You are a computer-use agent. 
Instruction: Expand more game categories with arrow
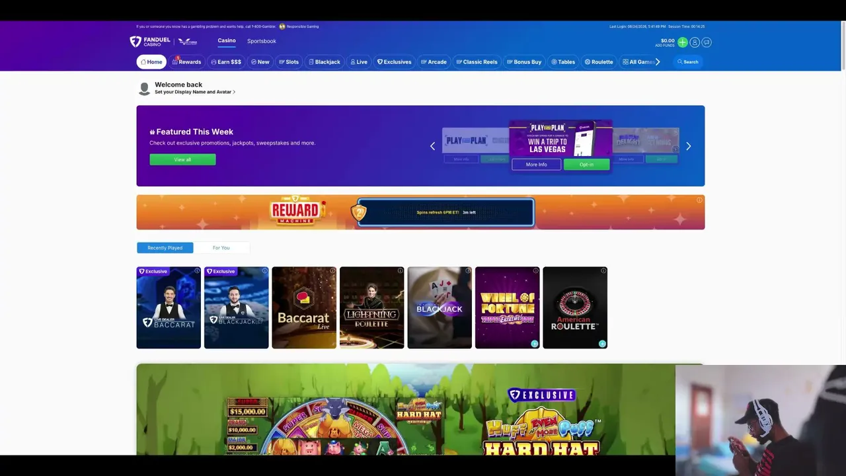[658, 62]
